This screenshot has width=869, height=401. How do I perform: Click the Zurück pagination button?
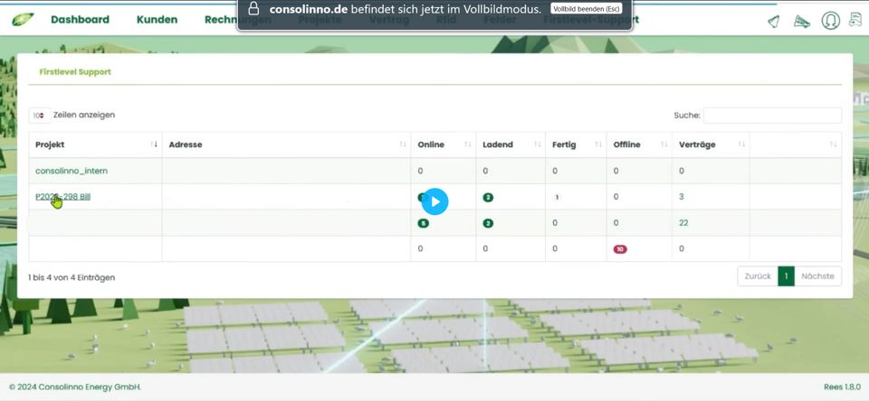758,276
